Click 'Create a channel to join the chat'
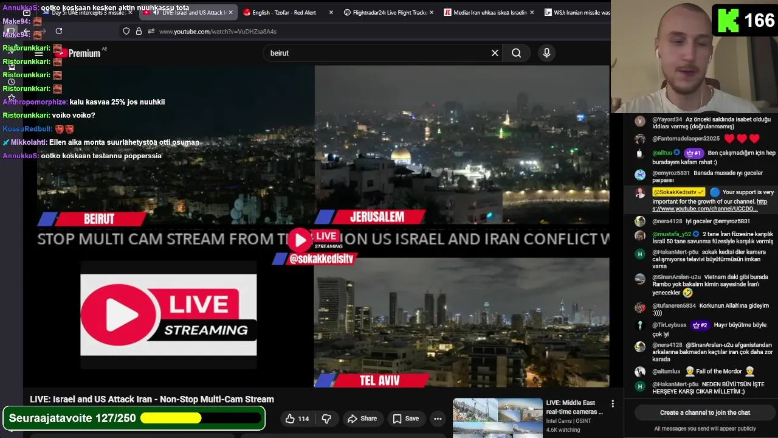This screenshot has height=438, width=778. [x=705, y=412]
